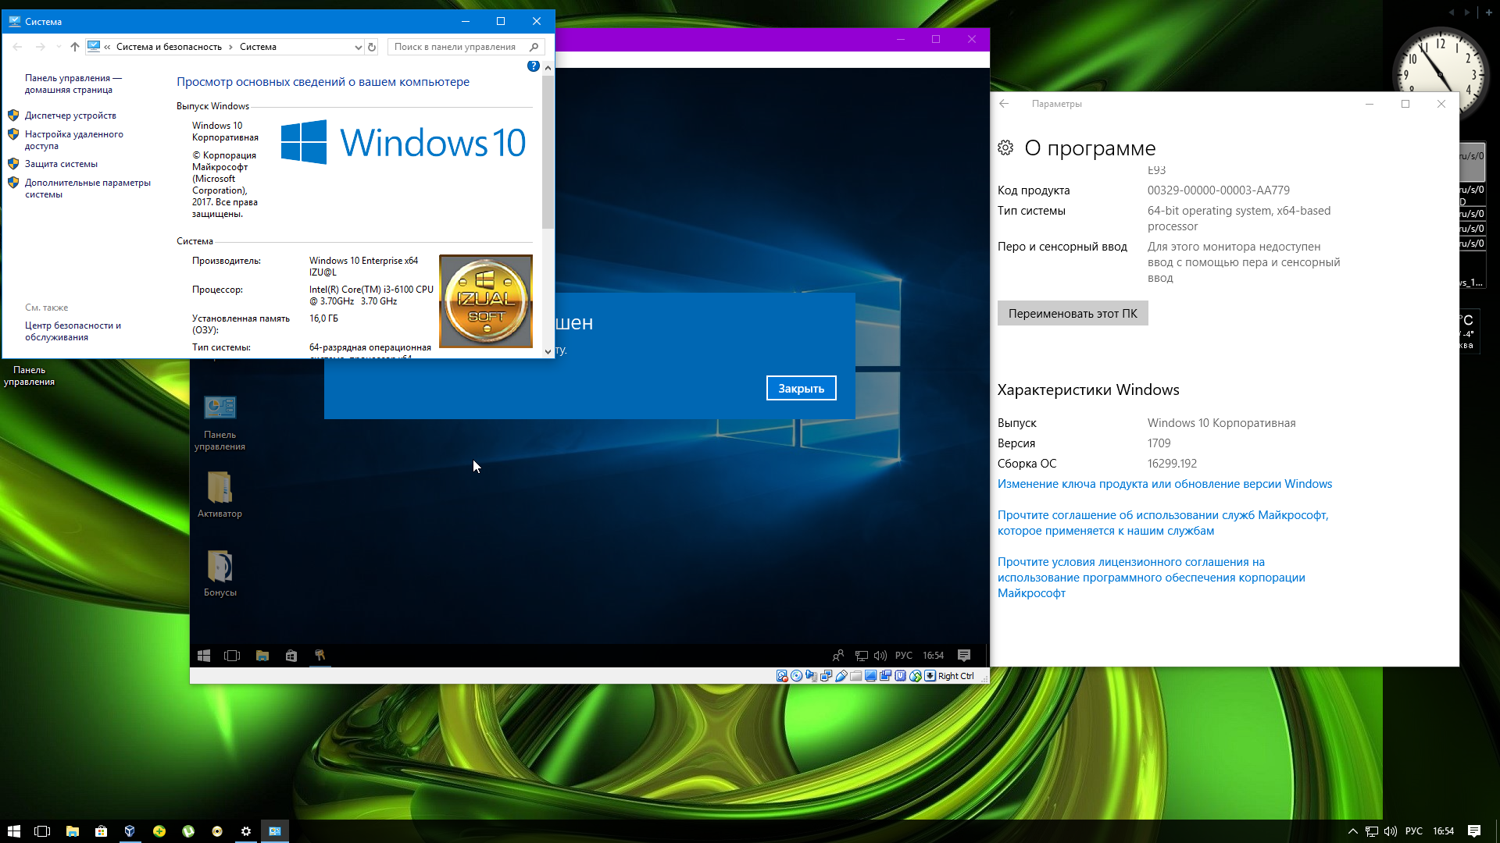Open uTorrent from the taskbar
This screenshot has width=1500, height=843.
click(188, 831)
